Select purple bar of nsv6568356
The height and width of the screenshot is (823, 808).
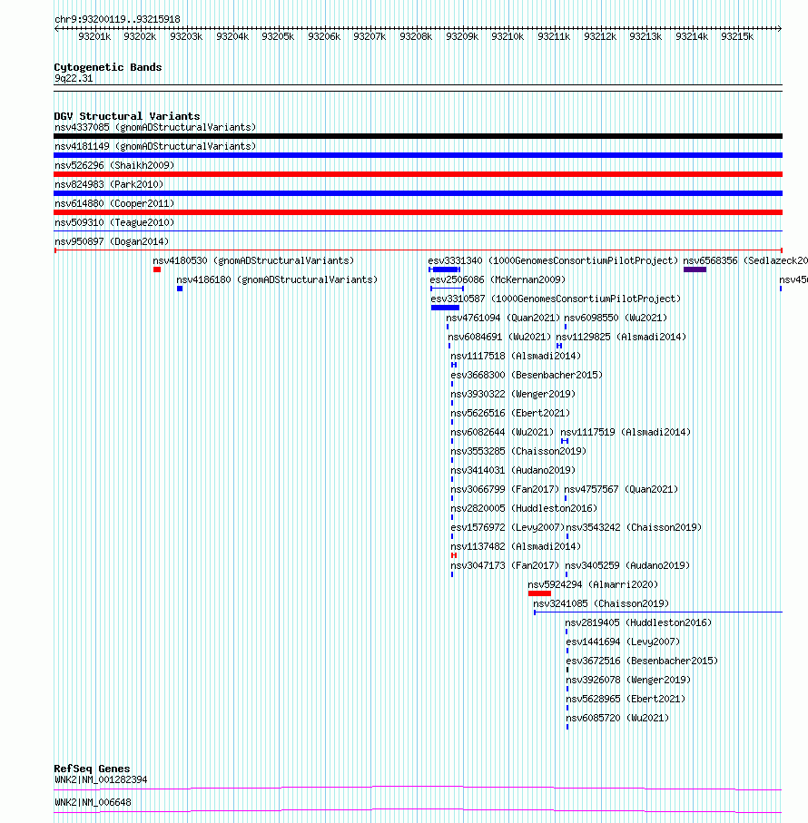pyautogui.click(x=695, y=269)
